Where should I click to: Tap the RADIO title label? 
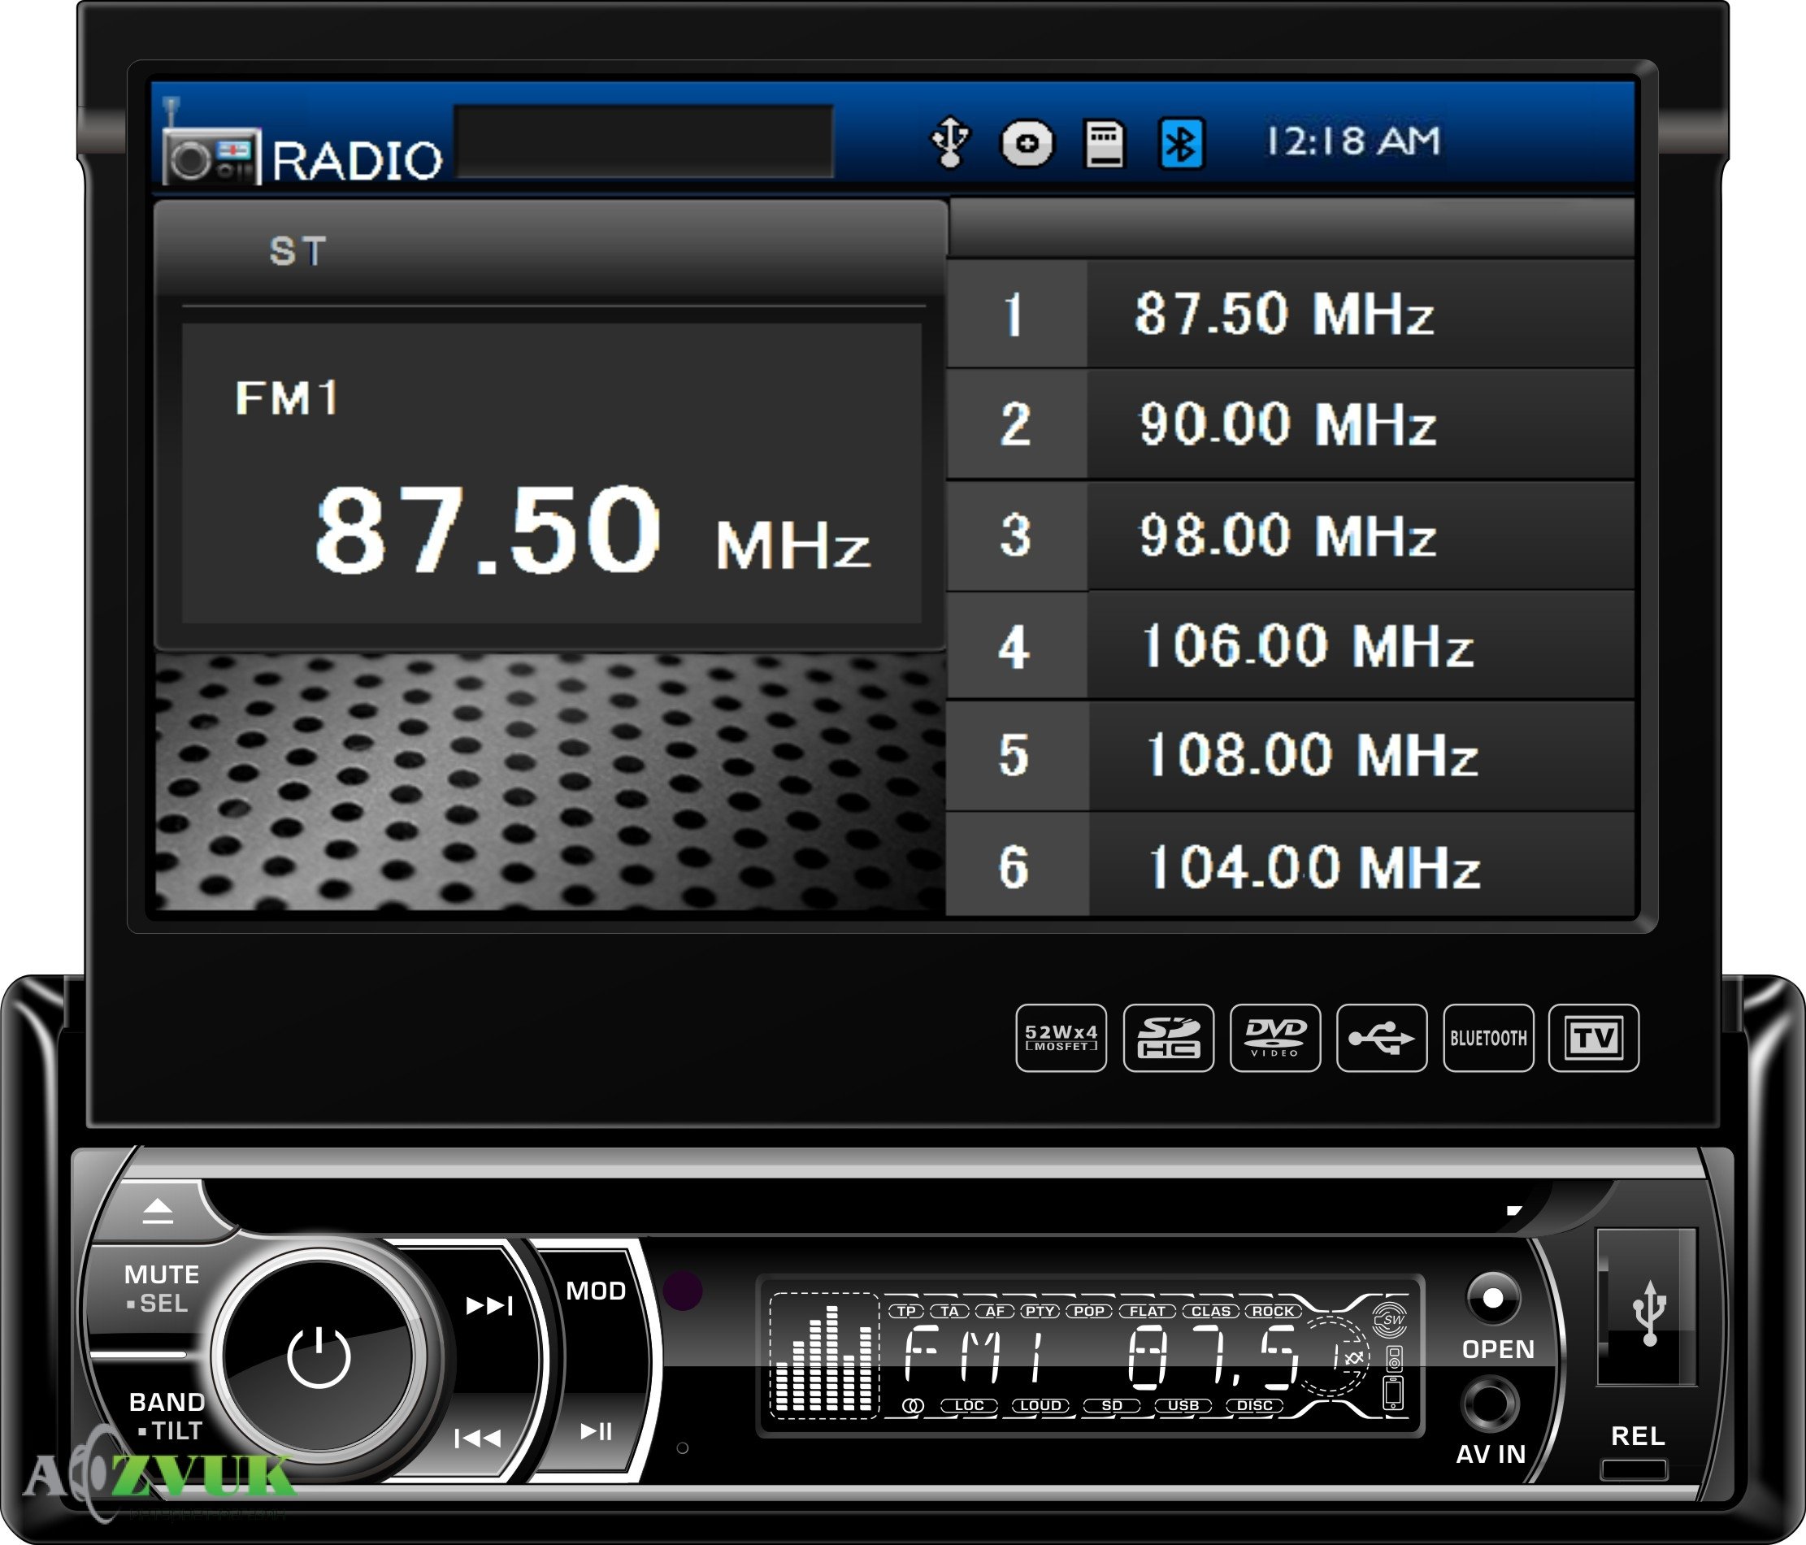358,160
